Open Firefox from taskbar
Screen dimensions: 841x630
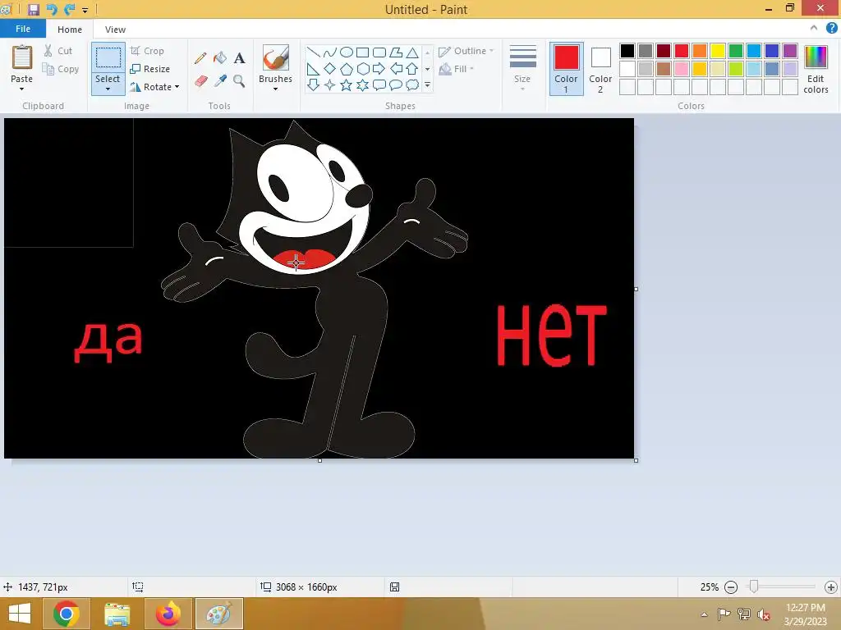pos(168,614)
